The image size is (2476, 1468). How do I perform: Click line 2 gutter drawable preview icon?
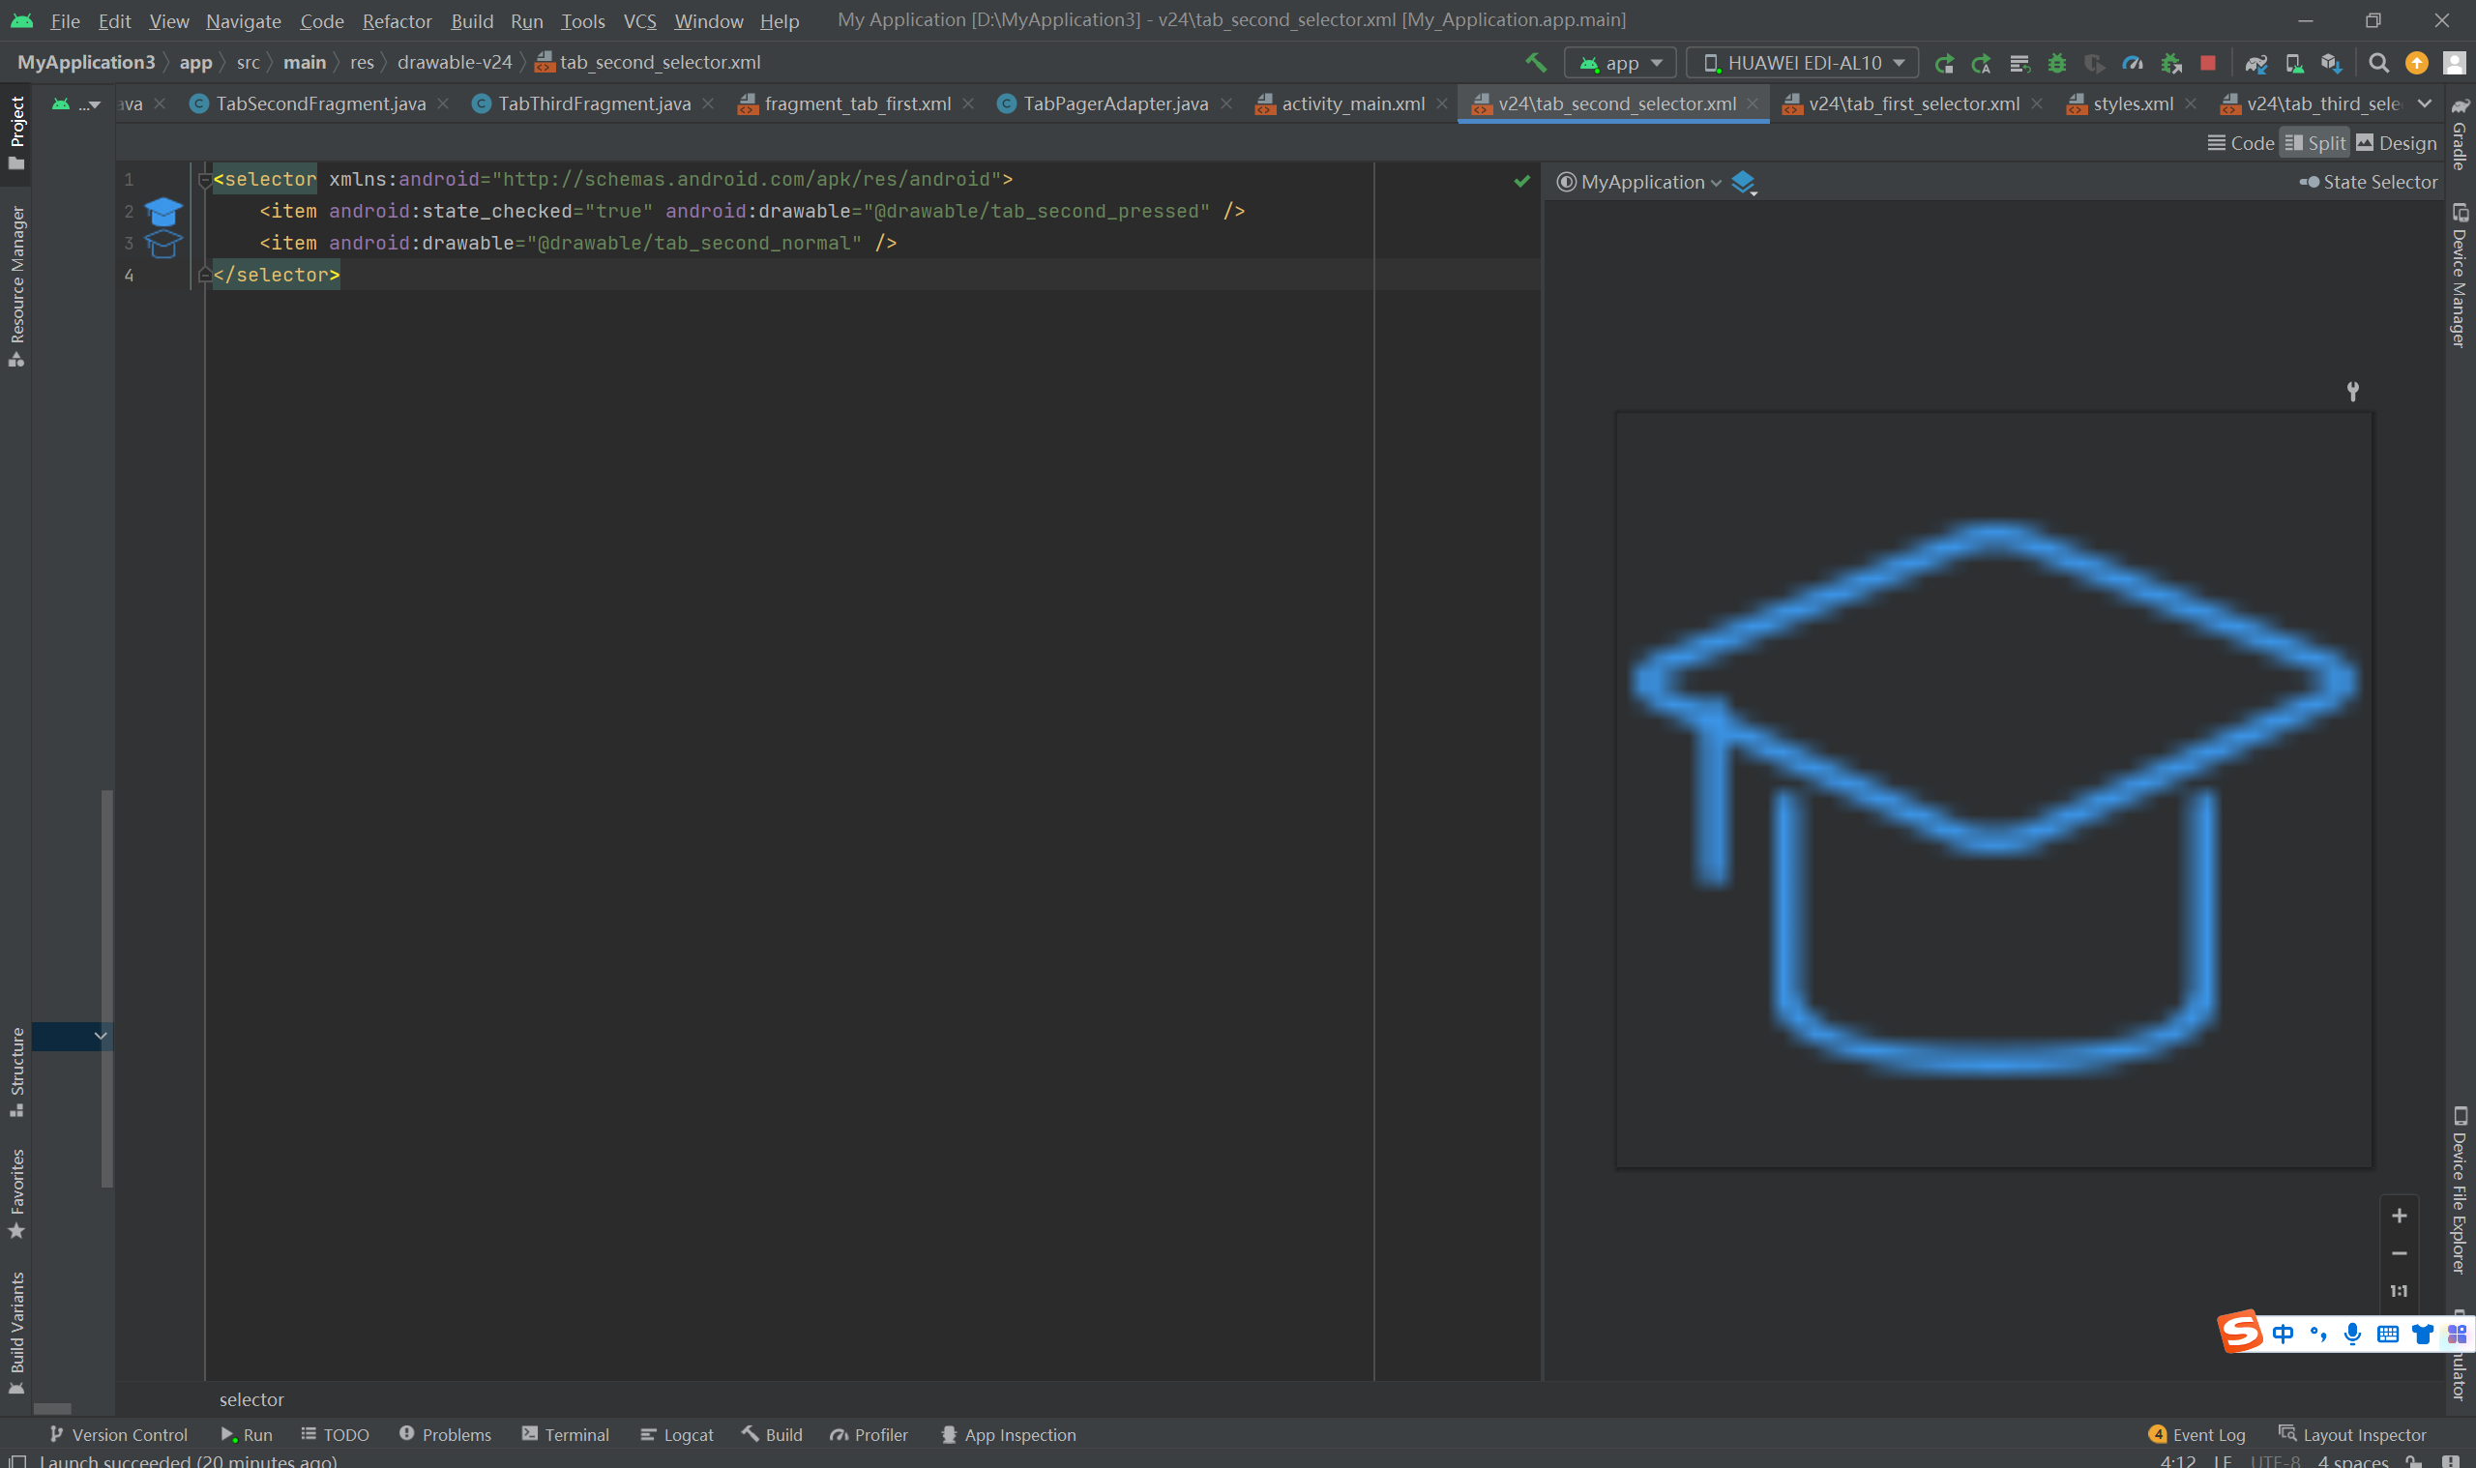[163, 211]
